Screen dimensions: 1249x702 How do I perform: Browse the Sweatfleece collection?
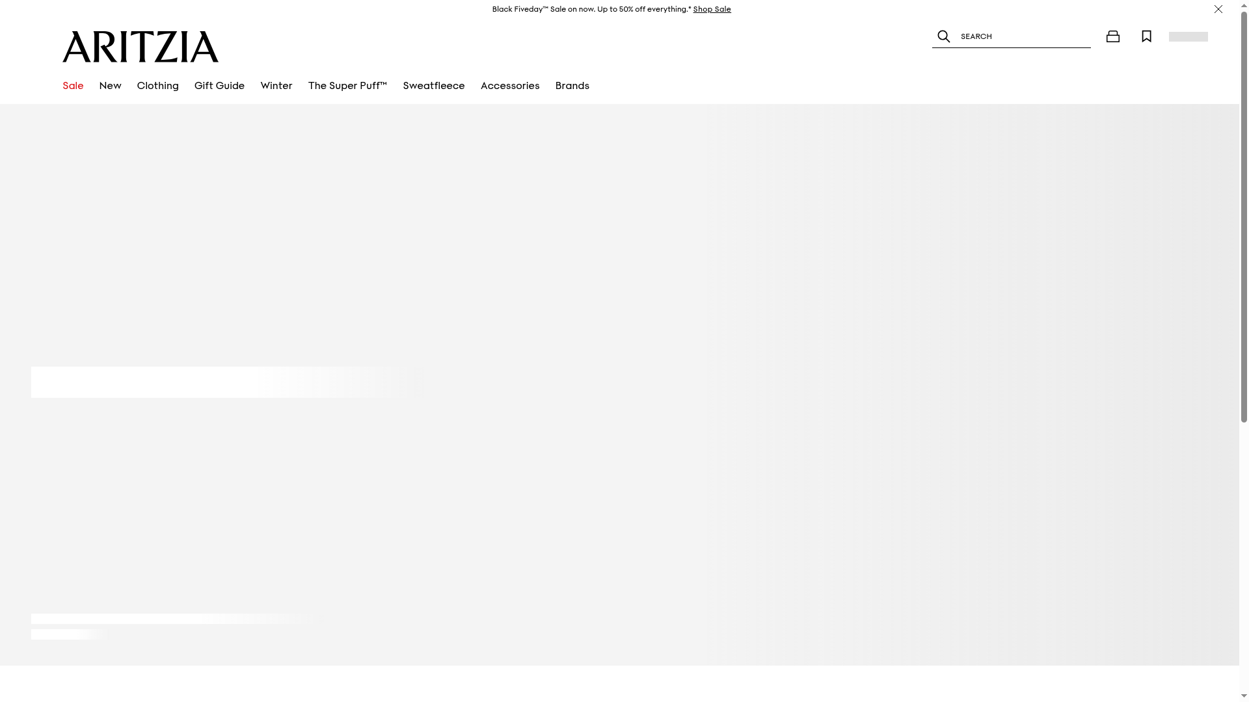[433, 85]
